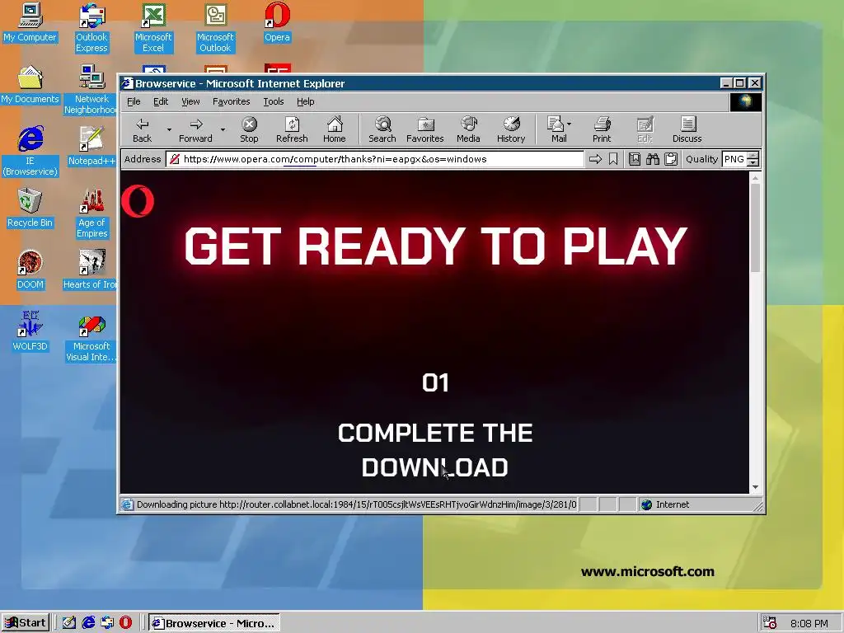Click the clipboard icon in Browservice toolbar
Screen dimensions: 844x633
point(671,159)
